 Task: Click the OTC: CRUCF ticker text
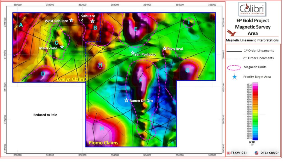269,153
